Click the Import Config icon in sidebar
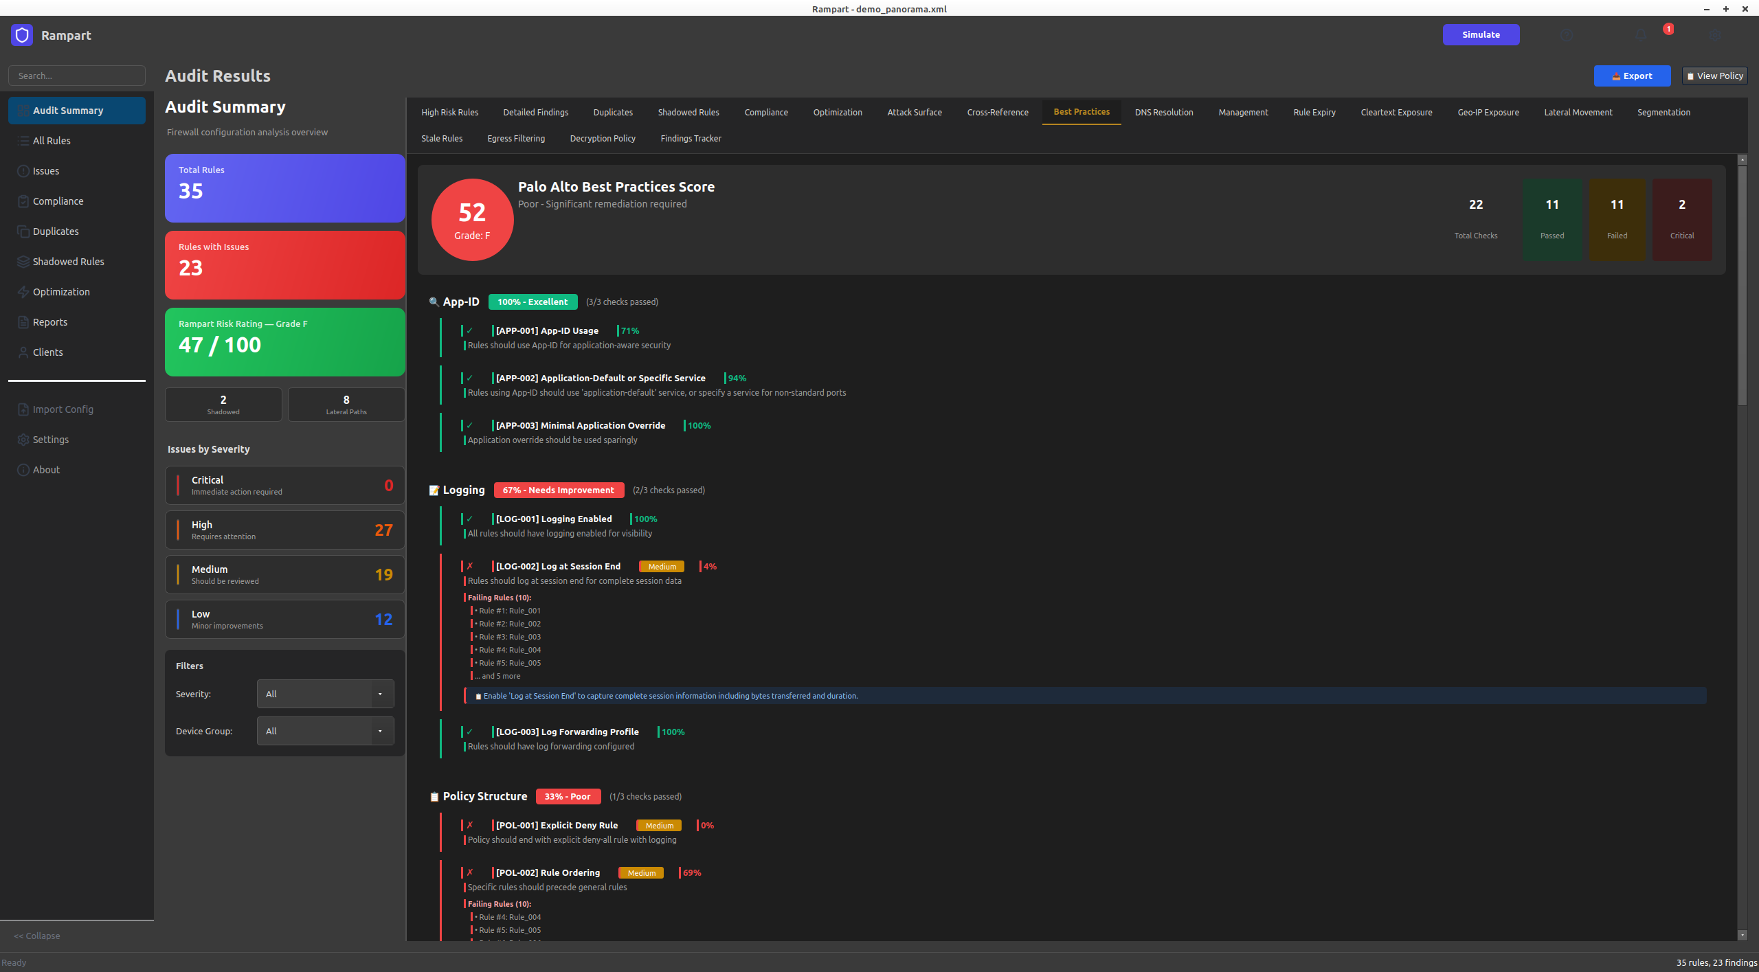The width and height of the screenshot is (1759, 972). [x=23, y=409]
